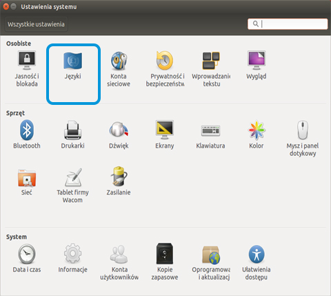
Task: Open the Wygląd appearance panel
Action: [x=257, y=65]
